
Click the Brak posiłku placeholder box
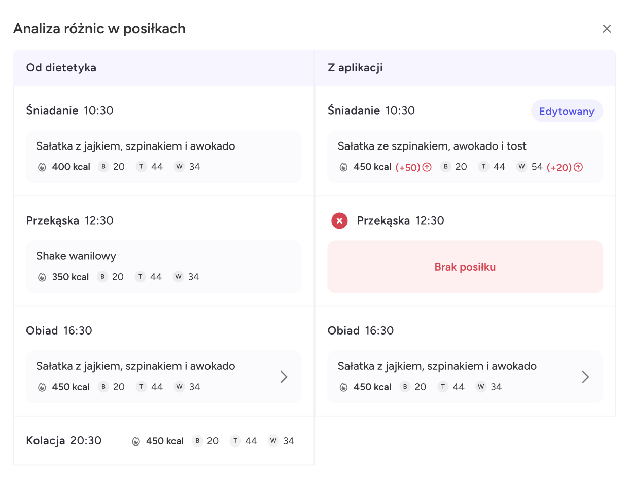click(465, 267)
